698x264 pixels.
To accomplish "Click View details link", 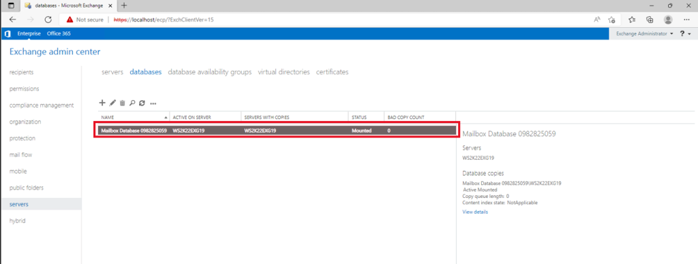I will click(x=475, y=212).
